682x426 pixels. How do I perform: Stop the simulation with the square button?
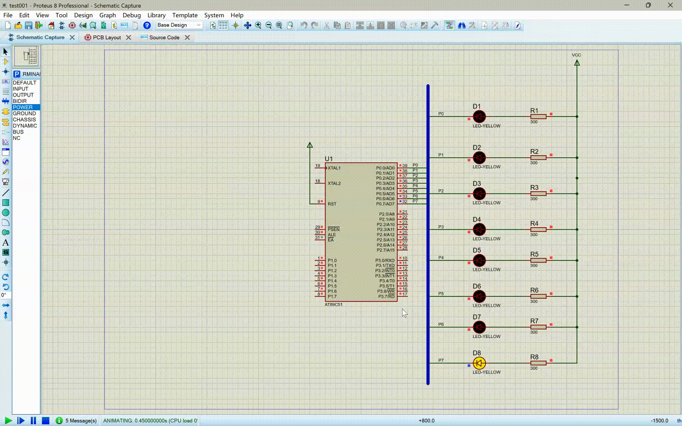tap(45, 420)
